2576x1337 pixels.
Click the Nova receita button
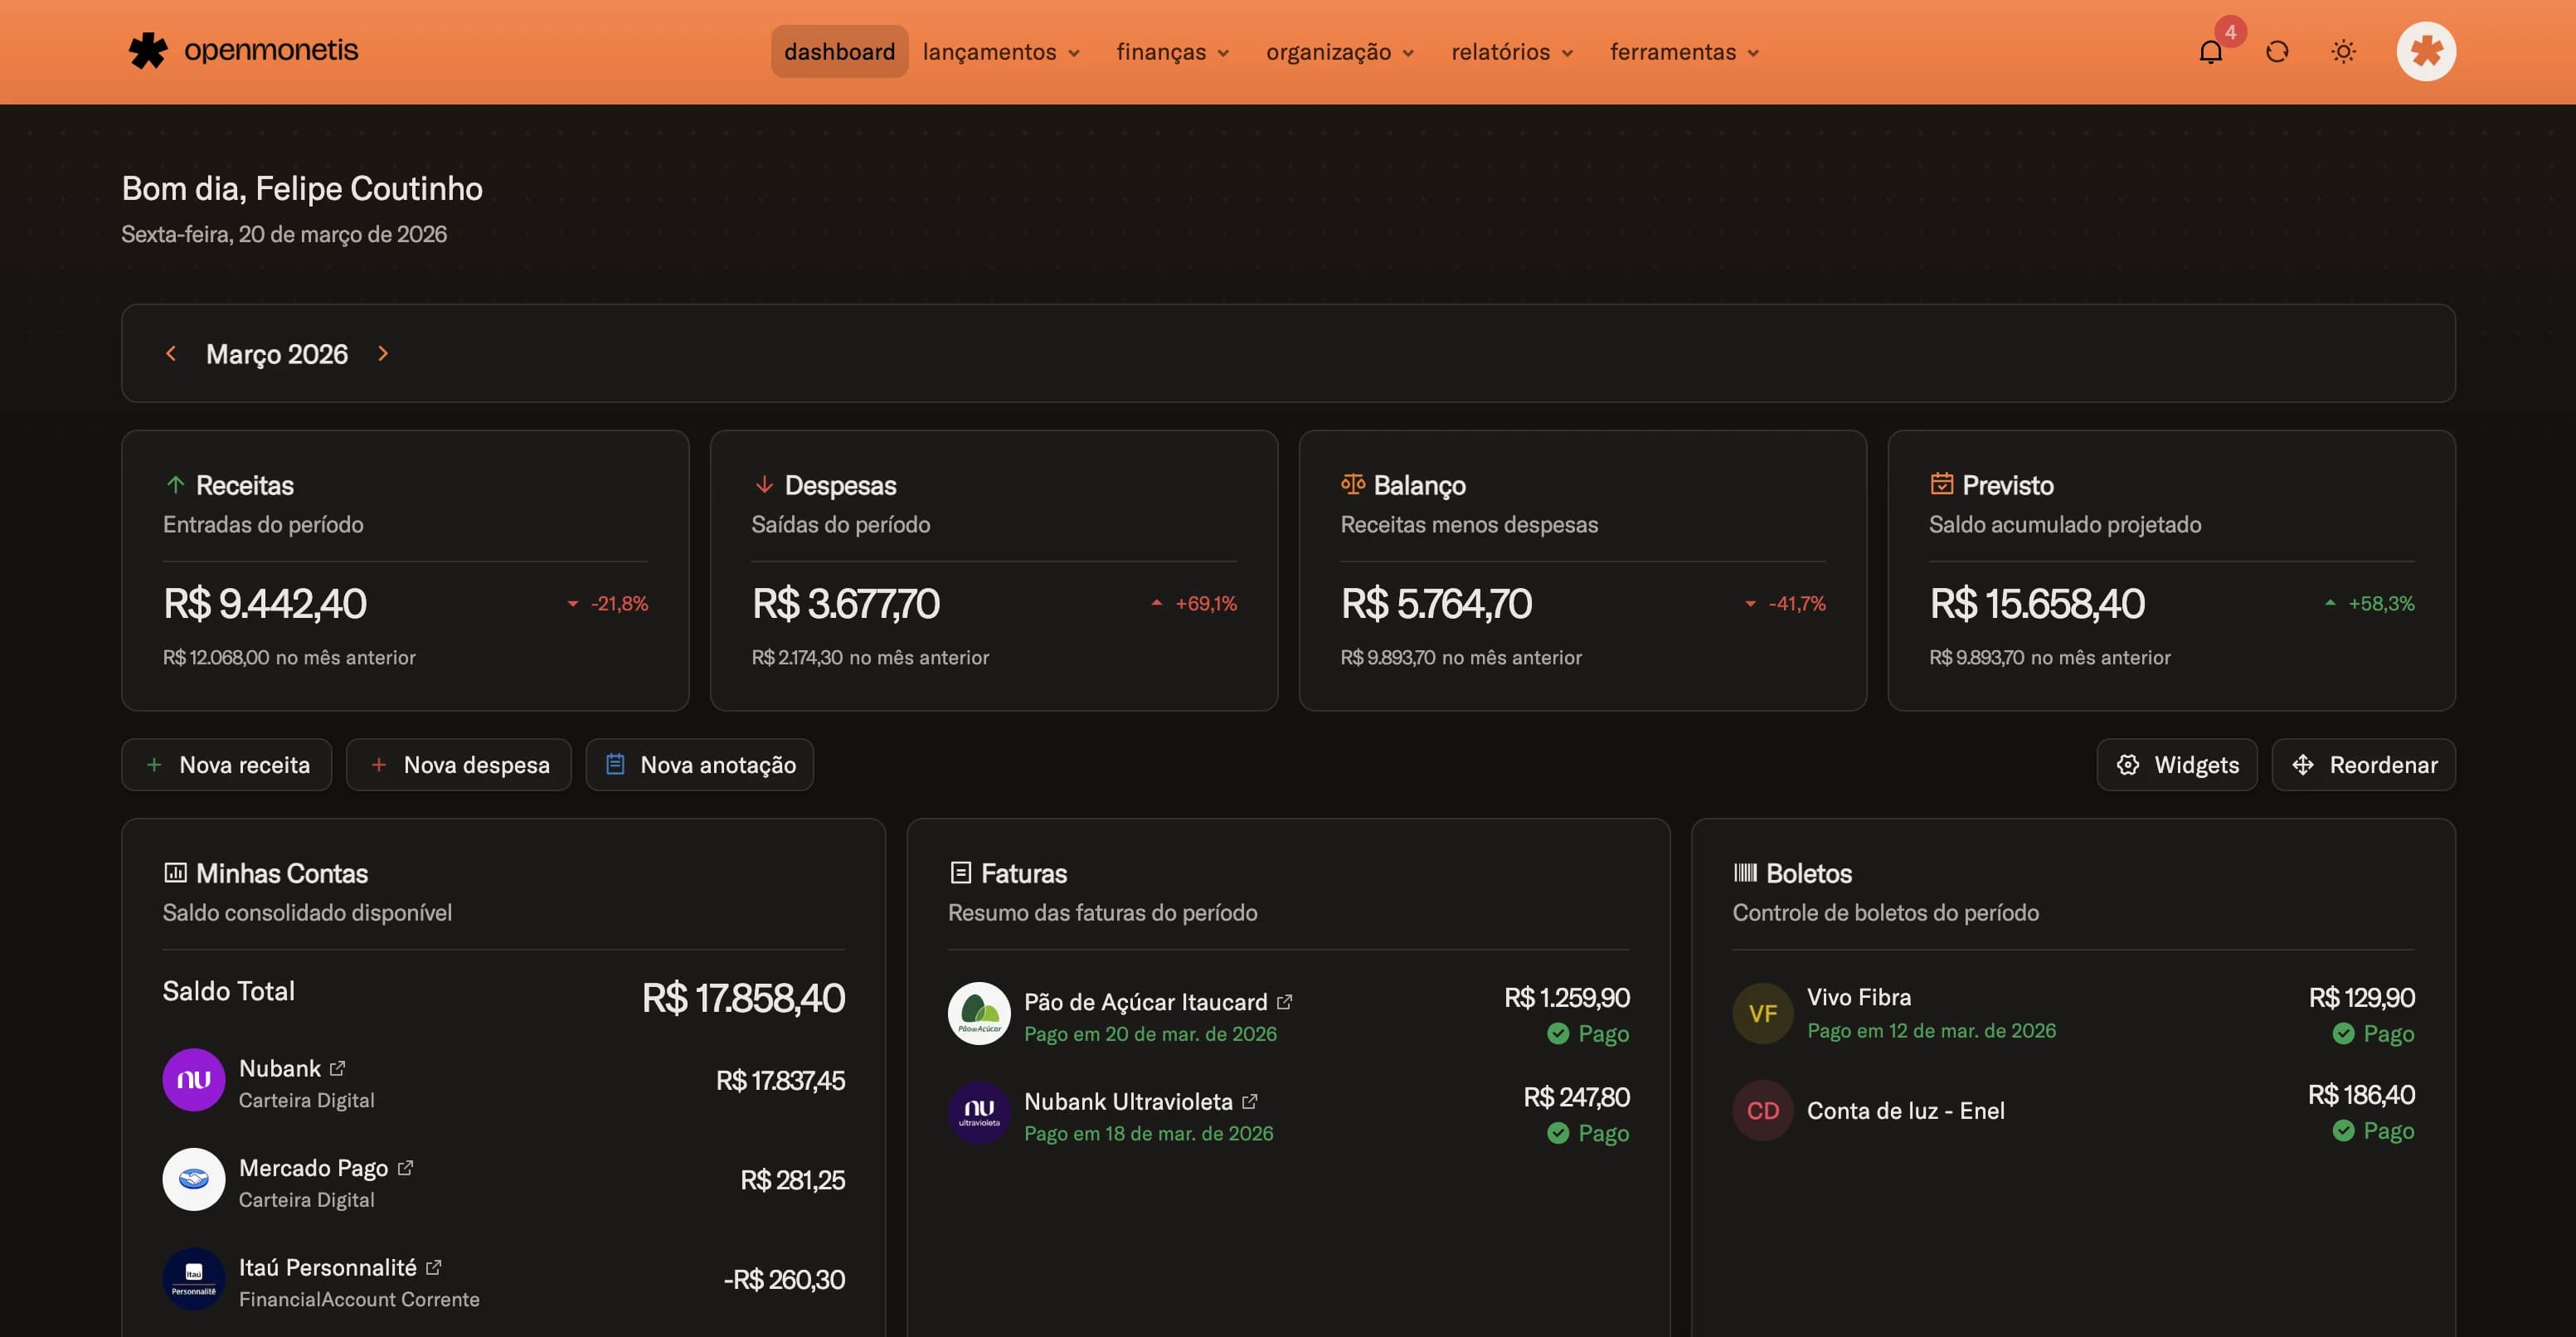pos(226,764)
